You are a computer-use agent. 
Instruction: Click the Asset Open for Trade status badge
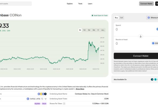click(100, 16)
